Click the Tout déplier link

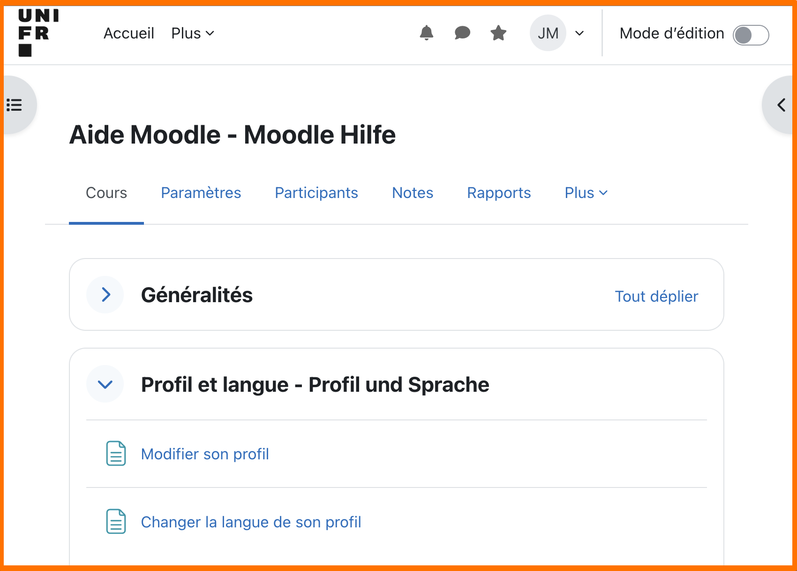(x=656, y=296)
